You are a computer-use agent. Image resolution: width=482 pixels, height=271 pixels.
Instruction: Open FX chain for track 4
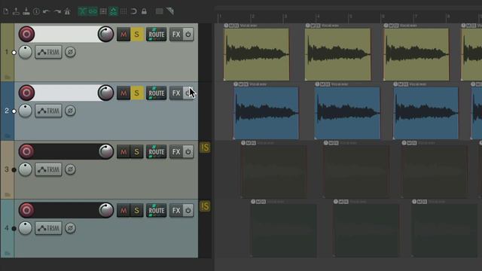[x=176, y=211]
